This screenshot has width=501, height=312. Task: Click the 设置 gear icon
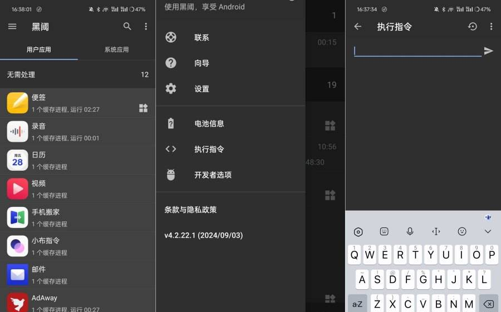[171, 88]
